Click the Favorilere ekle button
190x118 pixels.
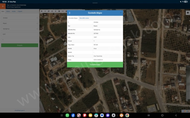[95, 65]
